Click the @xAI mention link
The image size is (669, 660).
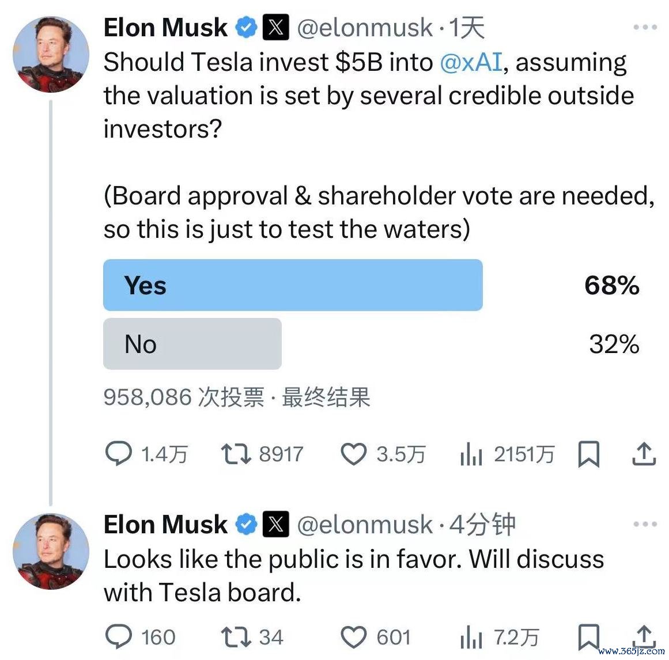click(x=471, y=62)
